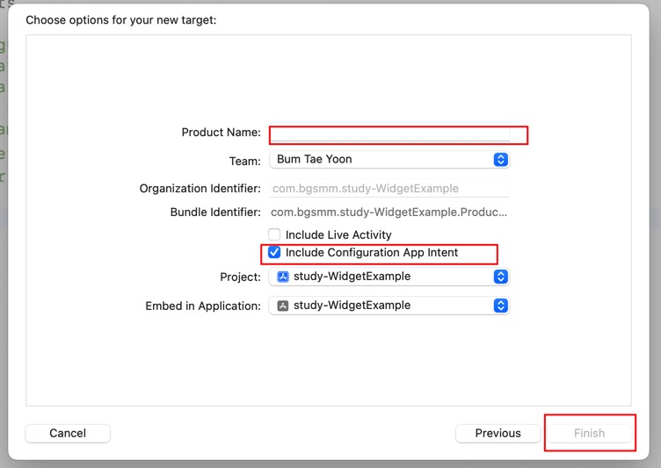Image resolution: width=661 pixels, height=468 pixels.
Task: Uncheck the Include Configuration App Intent checkbox
Action: point(274,253)
